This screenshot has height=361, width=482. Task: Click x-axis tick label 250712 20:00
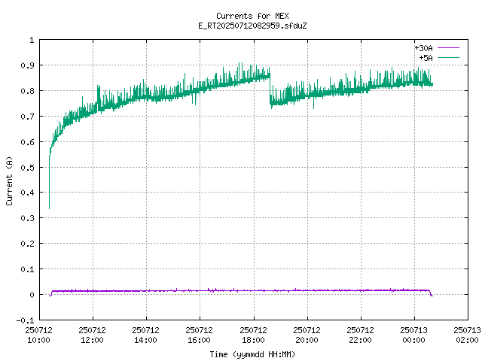307,335
